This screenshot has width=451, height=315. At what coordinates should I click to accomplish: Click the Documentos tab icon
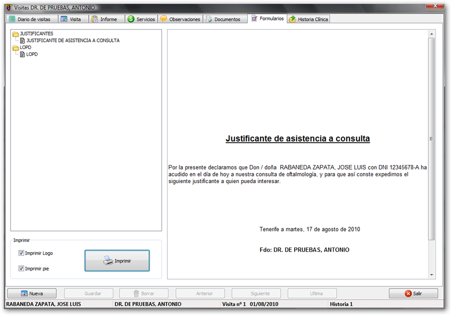pyautogui.click(x=208, y=19)
